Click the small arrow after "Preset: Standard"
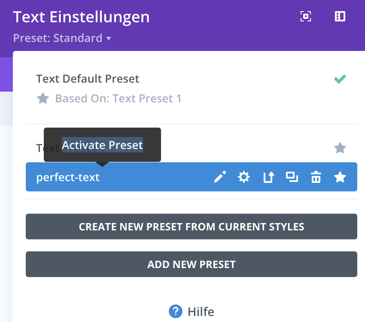This screenshot has width=365, height=322. click(x=109, y=39)
